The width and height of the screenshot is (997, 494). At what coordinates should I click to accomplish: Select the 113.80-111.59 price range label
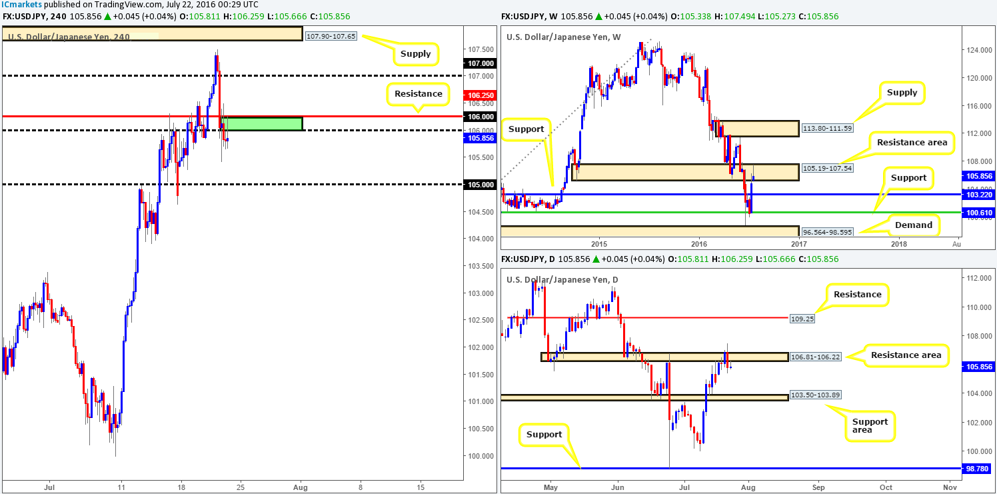coord(827,129)
